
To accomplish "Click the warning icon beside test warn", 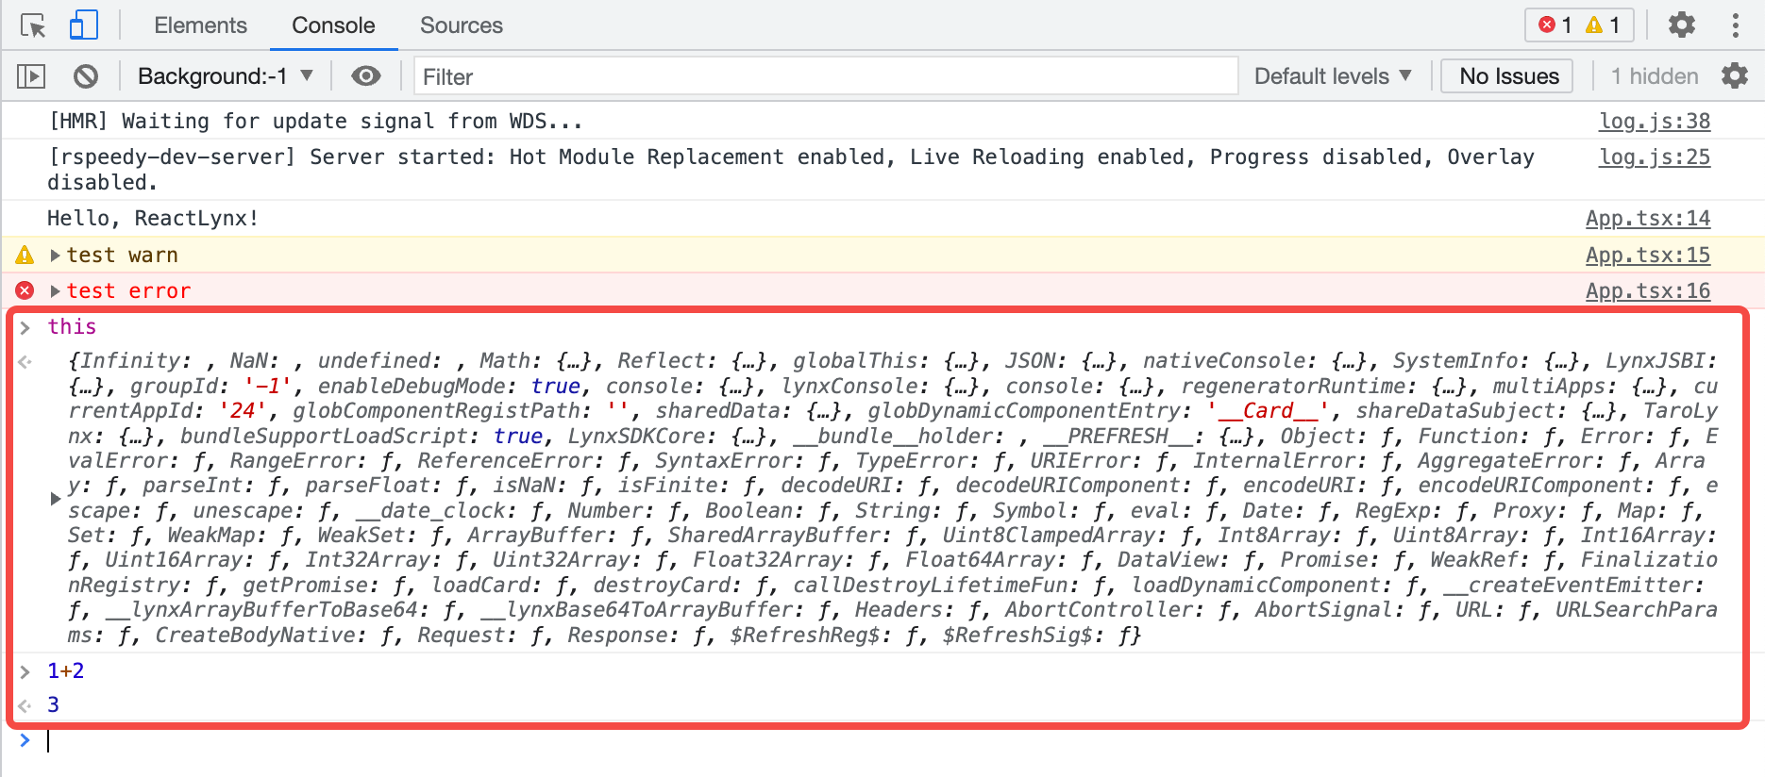I will click(25, 256).
